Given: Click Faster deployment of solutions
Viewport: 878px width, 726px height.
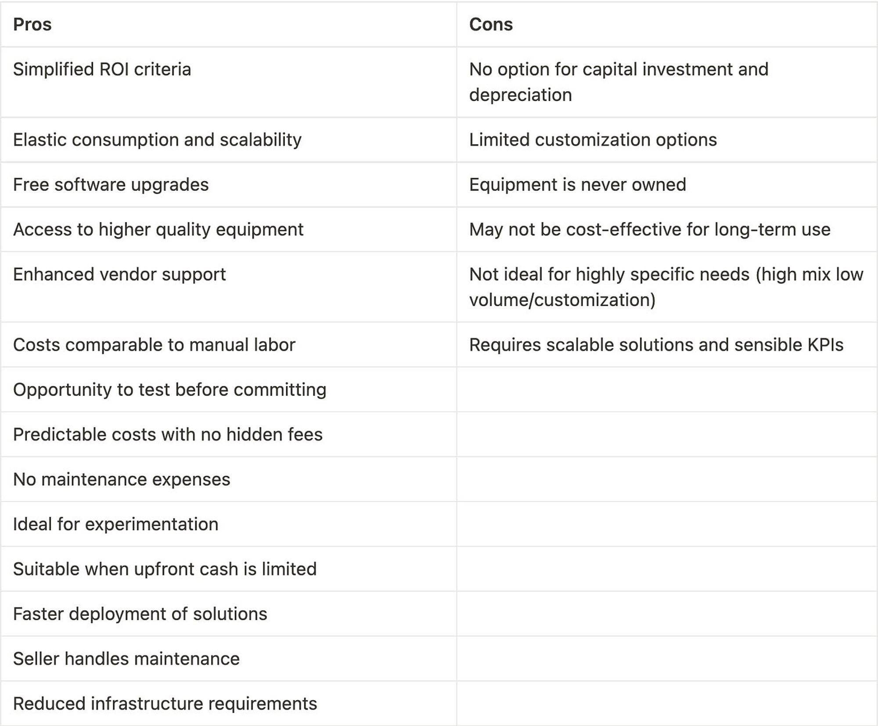Looking at the screenshot, I should pyautogui.click(x=140, y=614).
